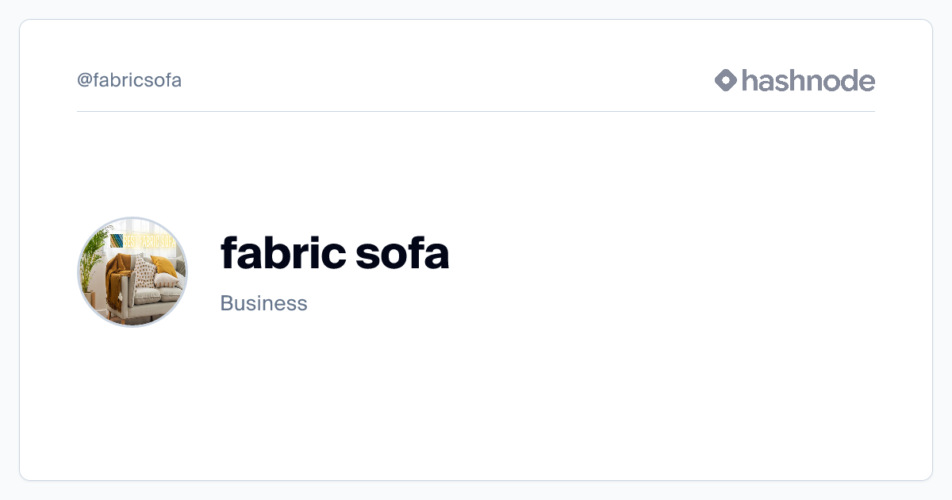Image resolution: width=952 pixels, height=500 pixels.
Task: Click the fabric swatch logo in avatar
Action: point(117,241)
